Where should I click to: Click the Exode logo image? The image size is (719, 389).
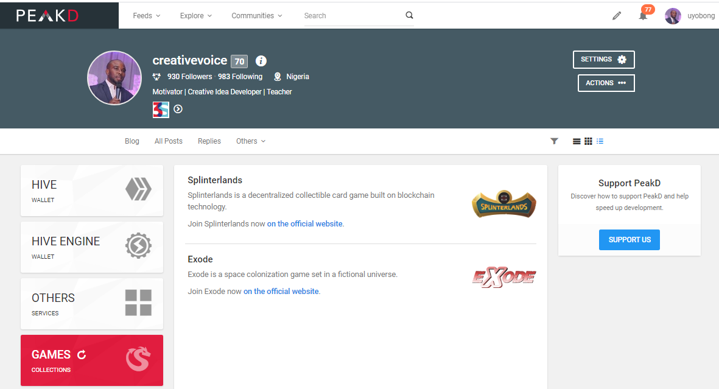[504, 277]
